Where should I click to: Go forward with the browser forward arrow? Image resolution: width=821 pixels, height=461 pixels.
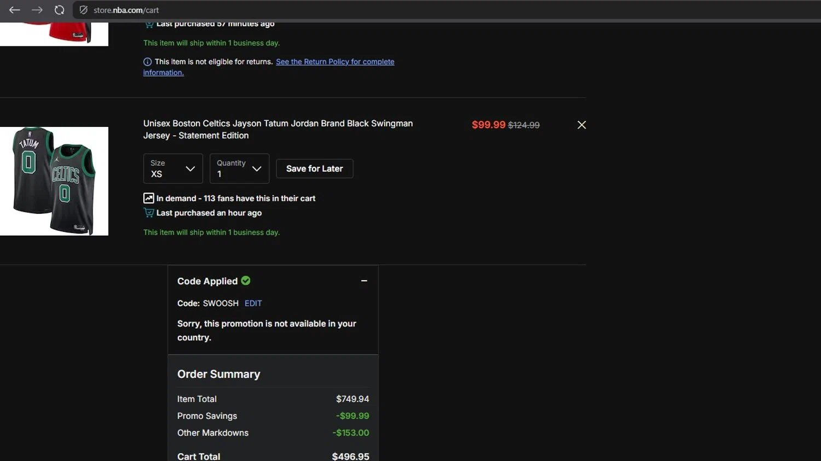[x=37, y=10]
